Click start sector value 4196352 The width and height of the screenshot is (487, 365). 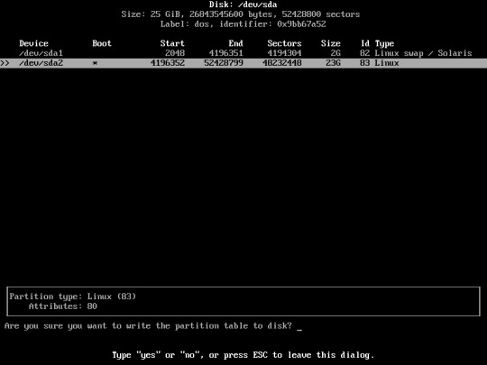coord(168,63)
